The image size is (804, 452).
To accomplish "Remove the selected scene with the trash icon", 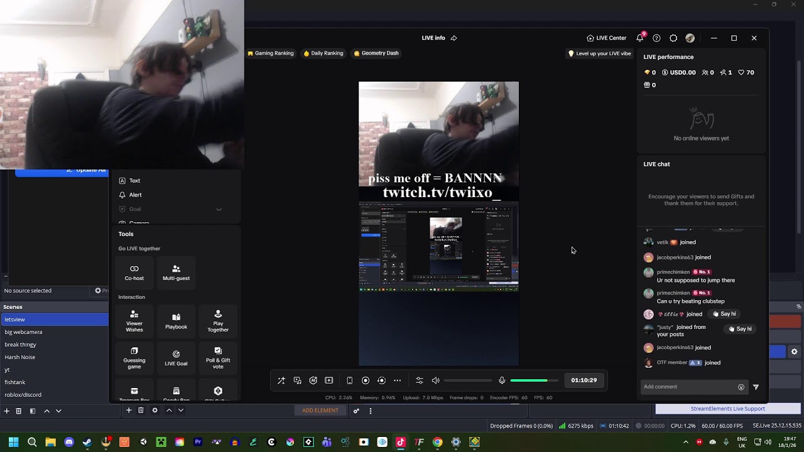I will coord(19,411).
